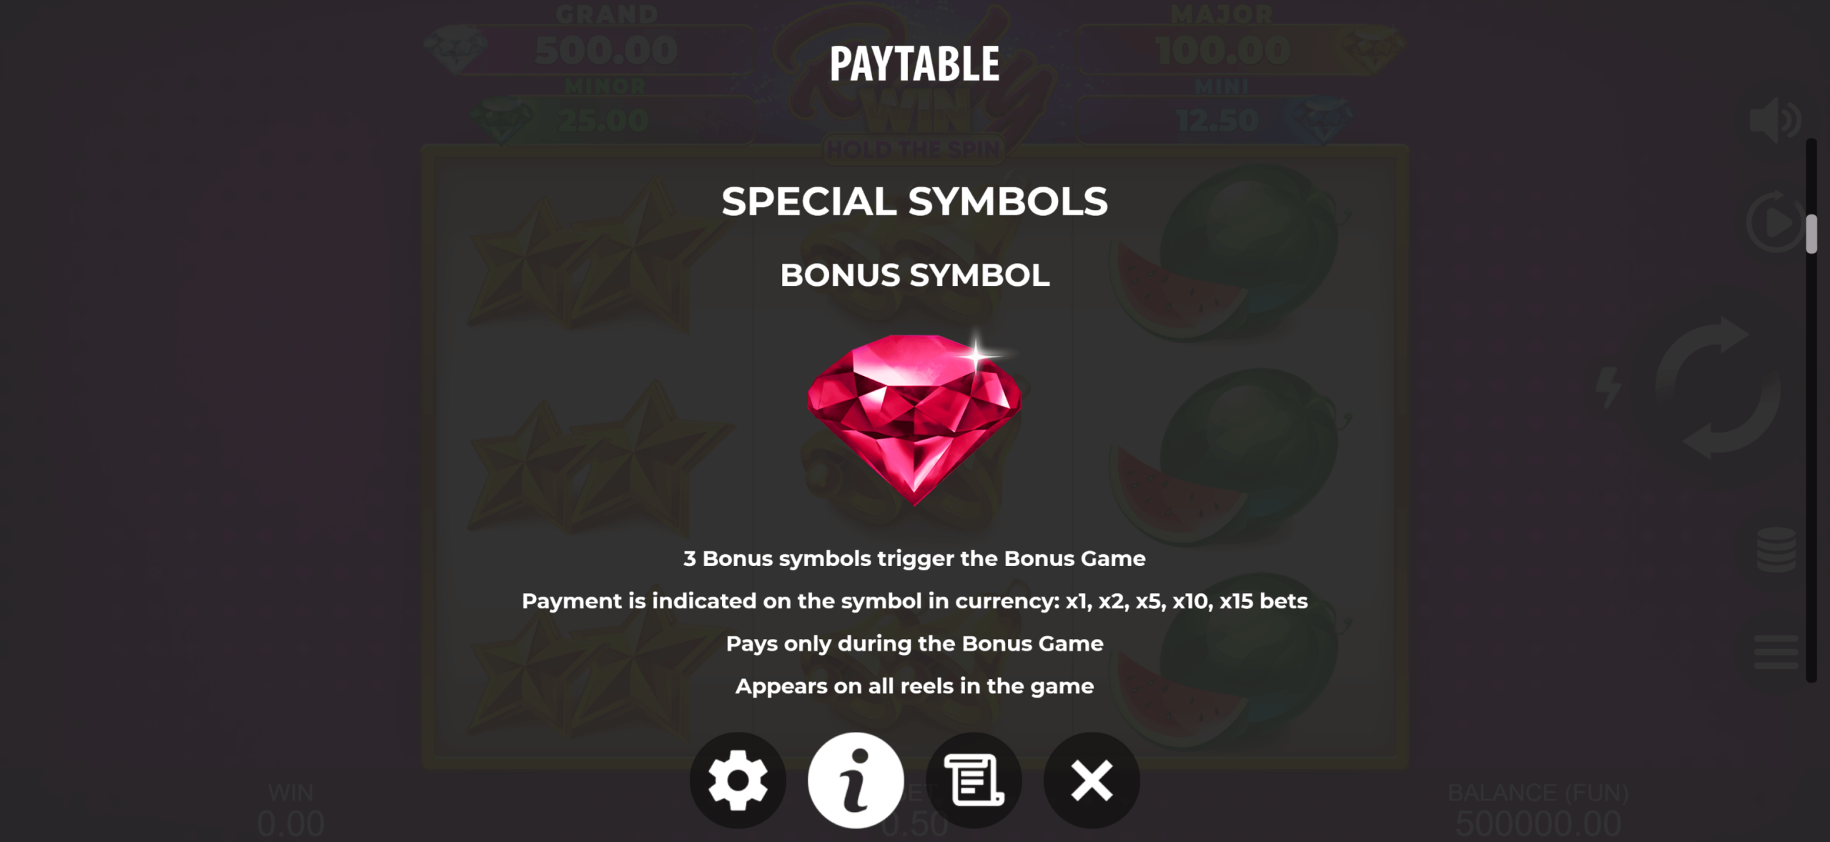Click the ruby bonus symbol image

click(914, 419)
